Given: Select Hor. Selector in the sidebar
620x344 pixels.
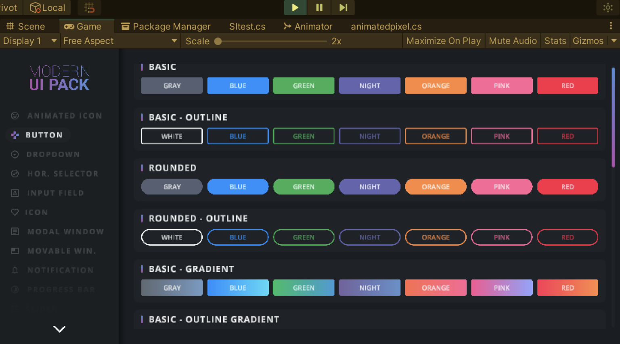Looking at the screenshot, I should [x=63, y=173].
